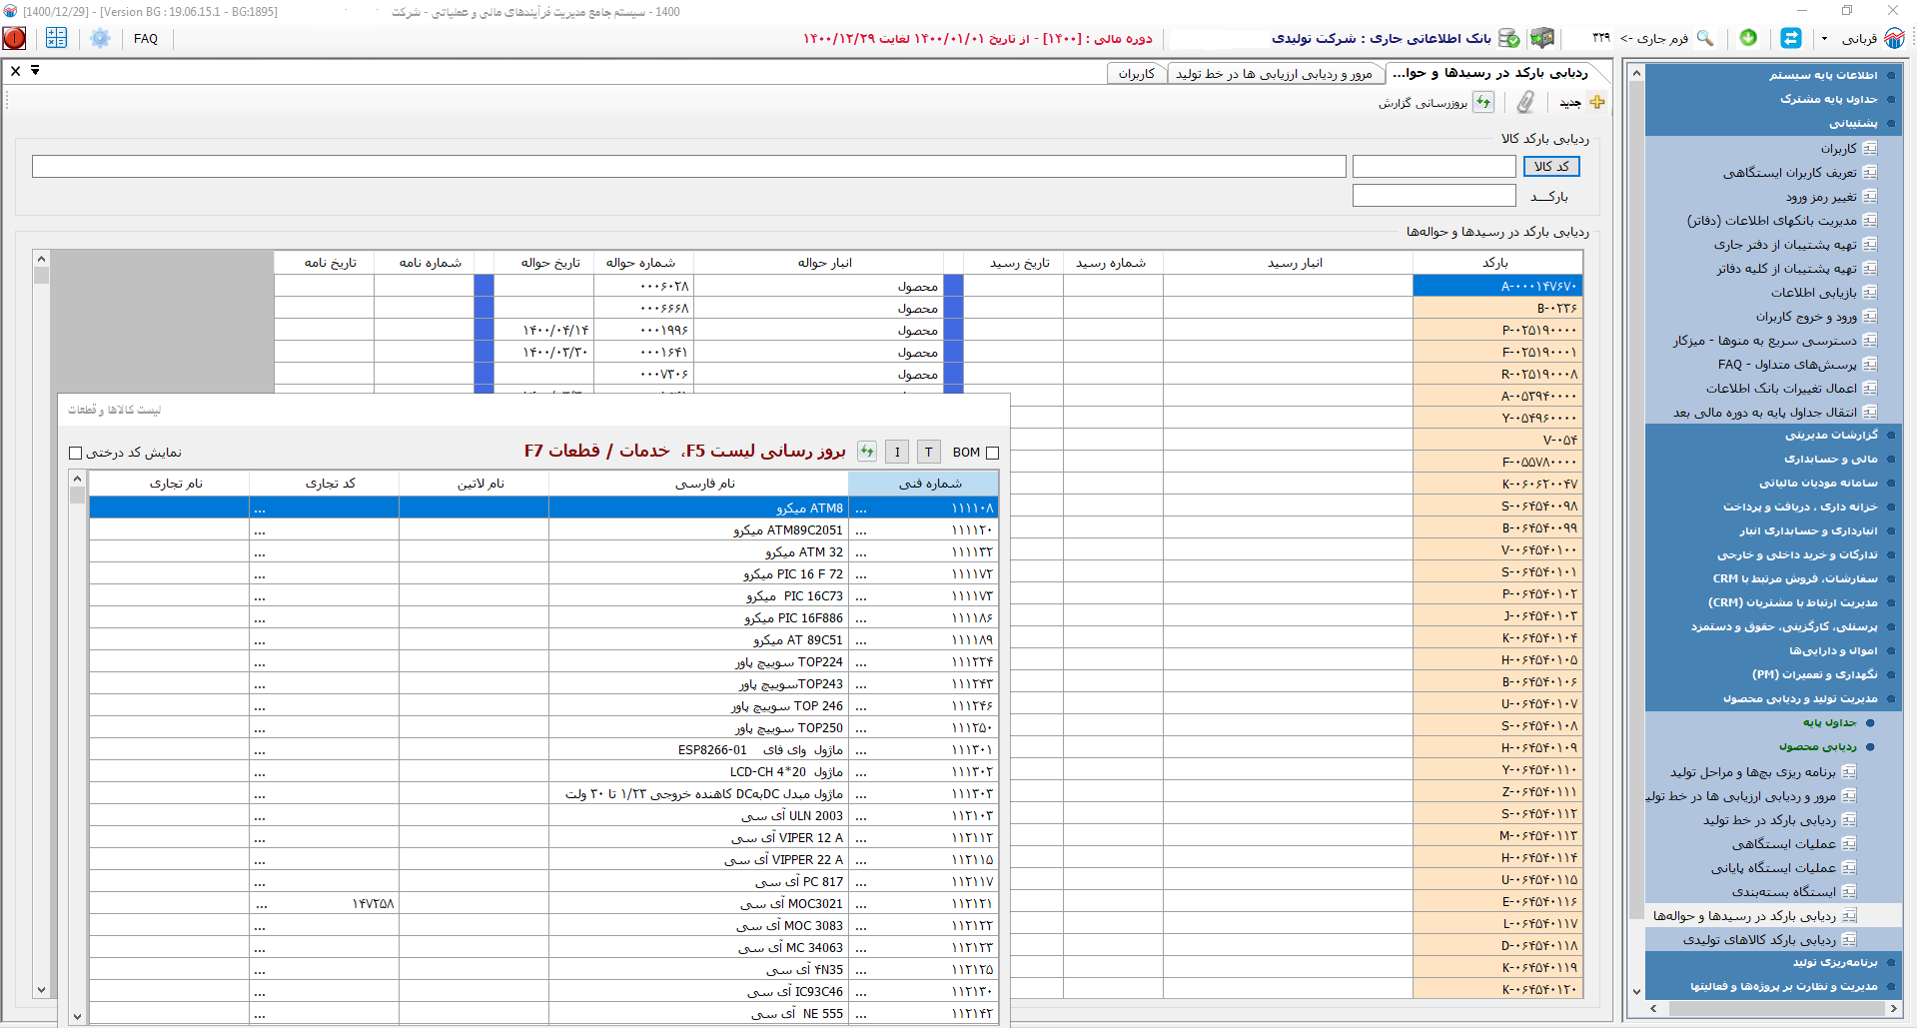This screenshot has width=1917, height=1028.
Task: Click the I button in items popup
Action: tap(897, 452)
